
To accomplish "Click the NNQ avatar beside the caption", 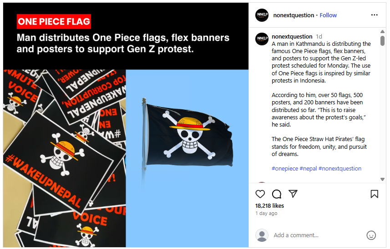I will point(262,39).
